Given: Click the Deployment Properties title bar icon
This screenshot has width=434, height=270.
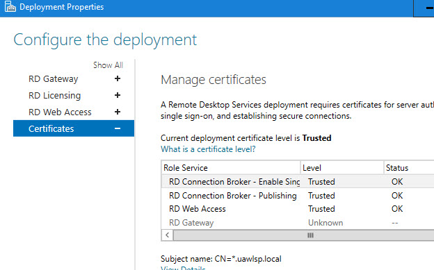Looking at the screenshot, I should click(x=10, y=7).
